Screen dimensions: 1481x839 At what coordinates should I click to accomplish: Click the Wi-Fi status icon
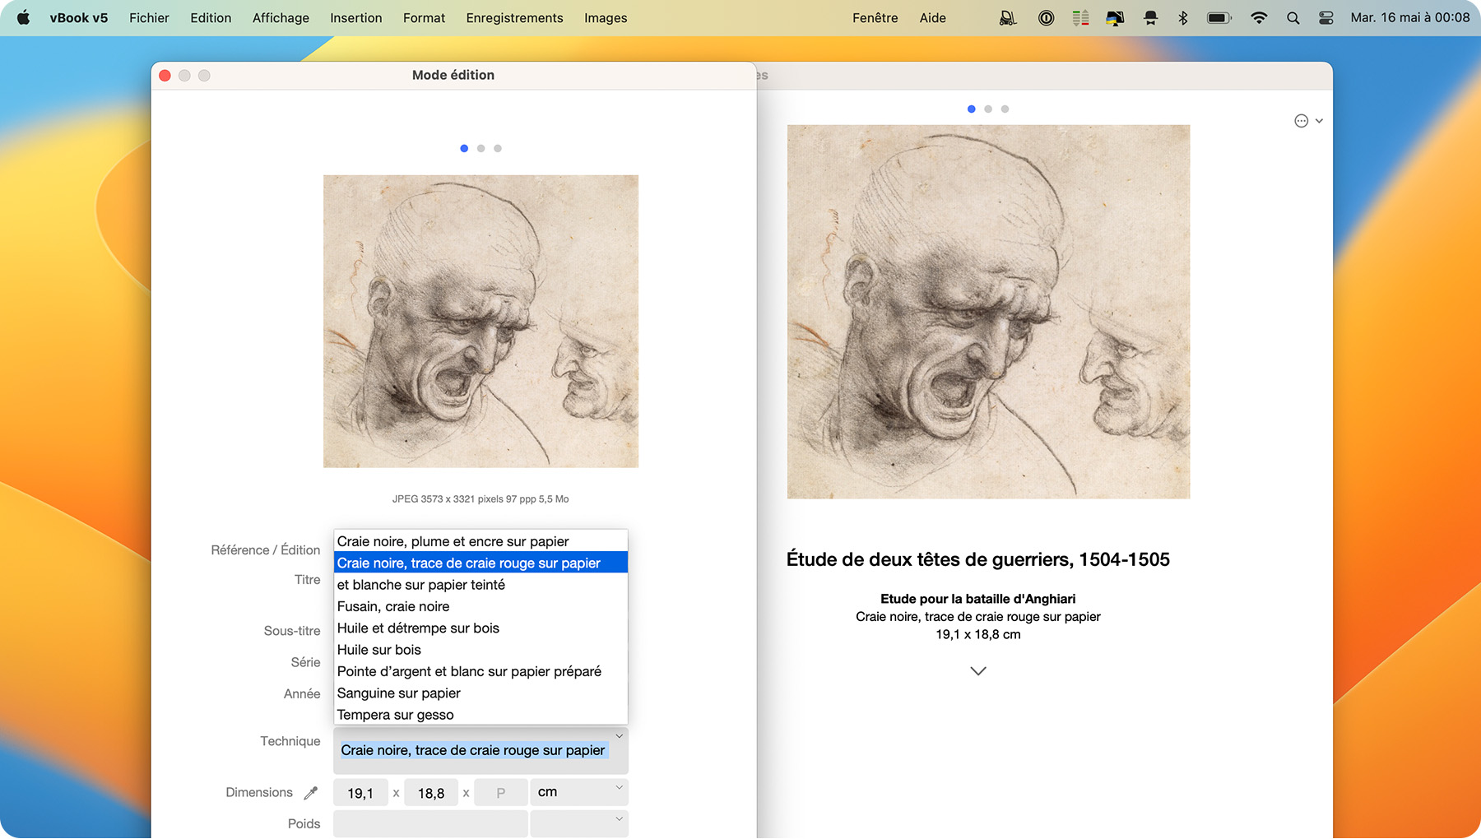[1258, 18]
